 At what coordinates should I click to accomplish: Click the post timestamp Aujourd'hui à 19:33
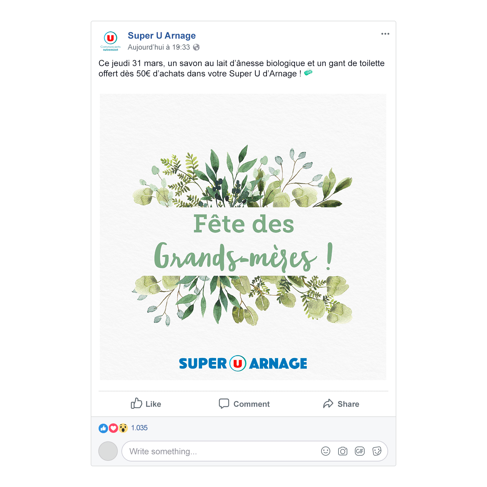[159, 47]
